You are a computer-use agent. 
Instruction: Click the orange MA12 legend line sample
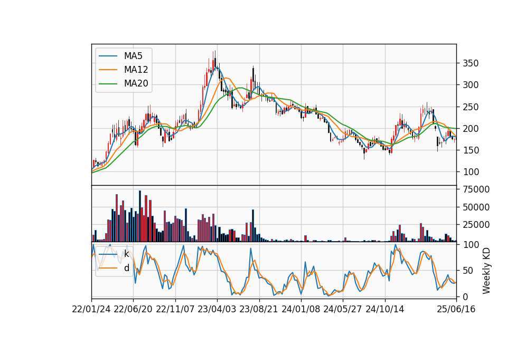pyautogui.click(x=108, y=70)
